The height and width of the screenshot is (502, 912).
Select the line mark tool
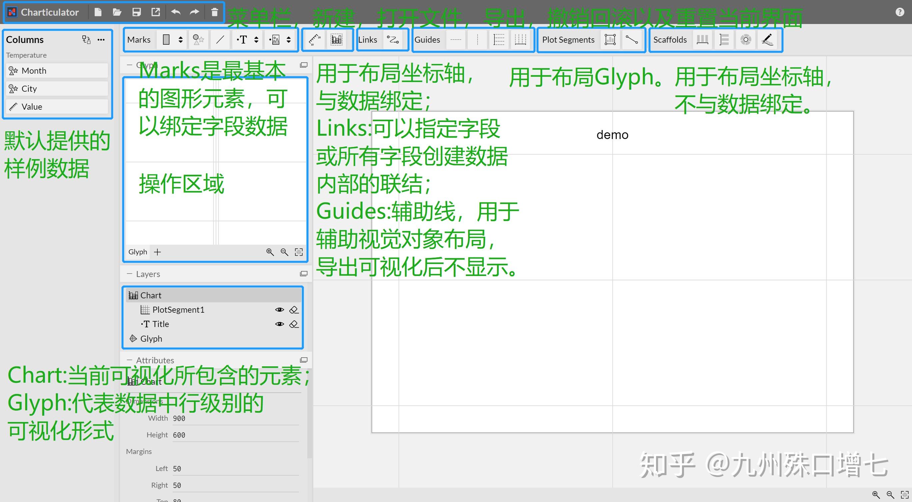coord(220,40)
